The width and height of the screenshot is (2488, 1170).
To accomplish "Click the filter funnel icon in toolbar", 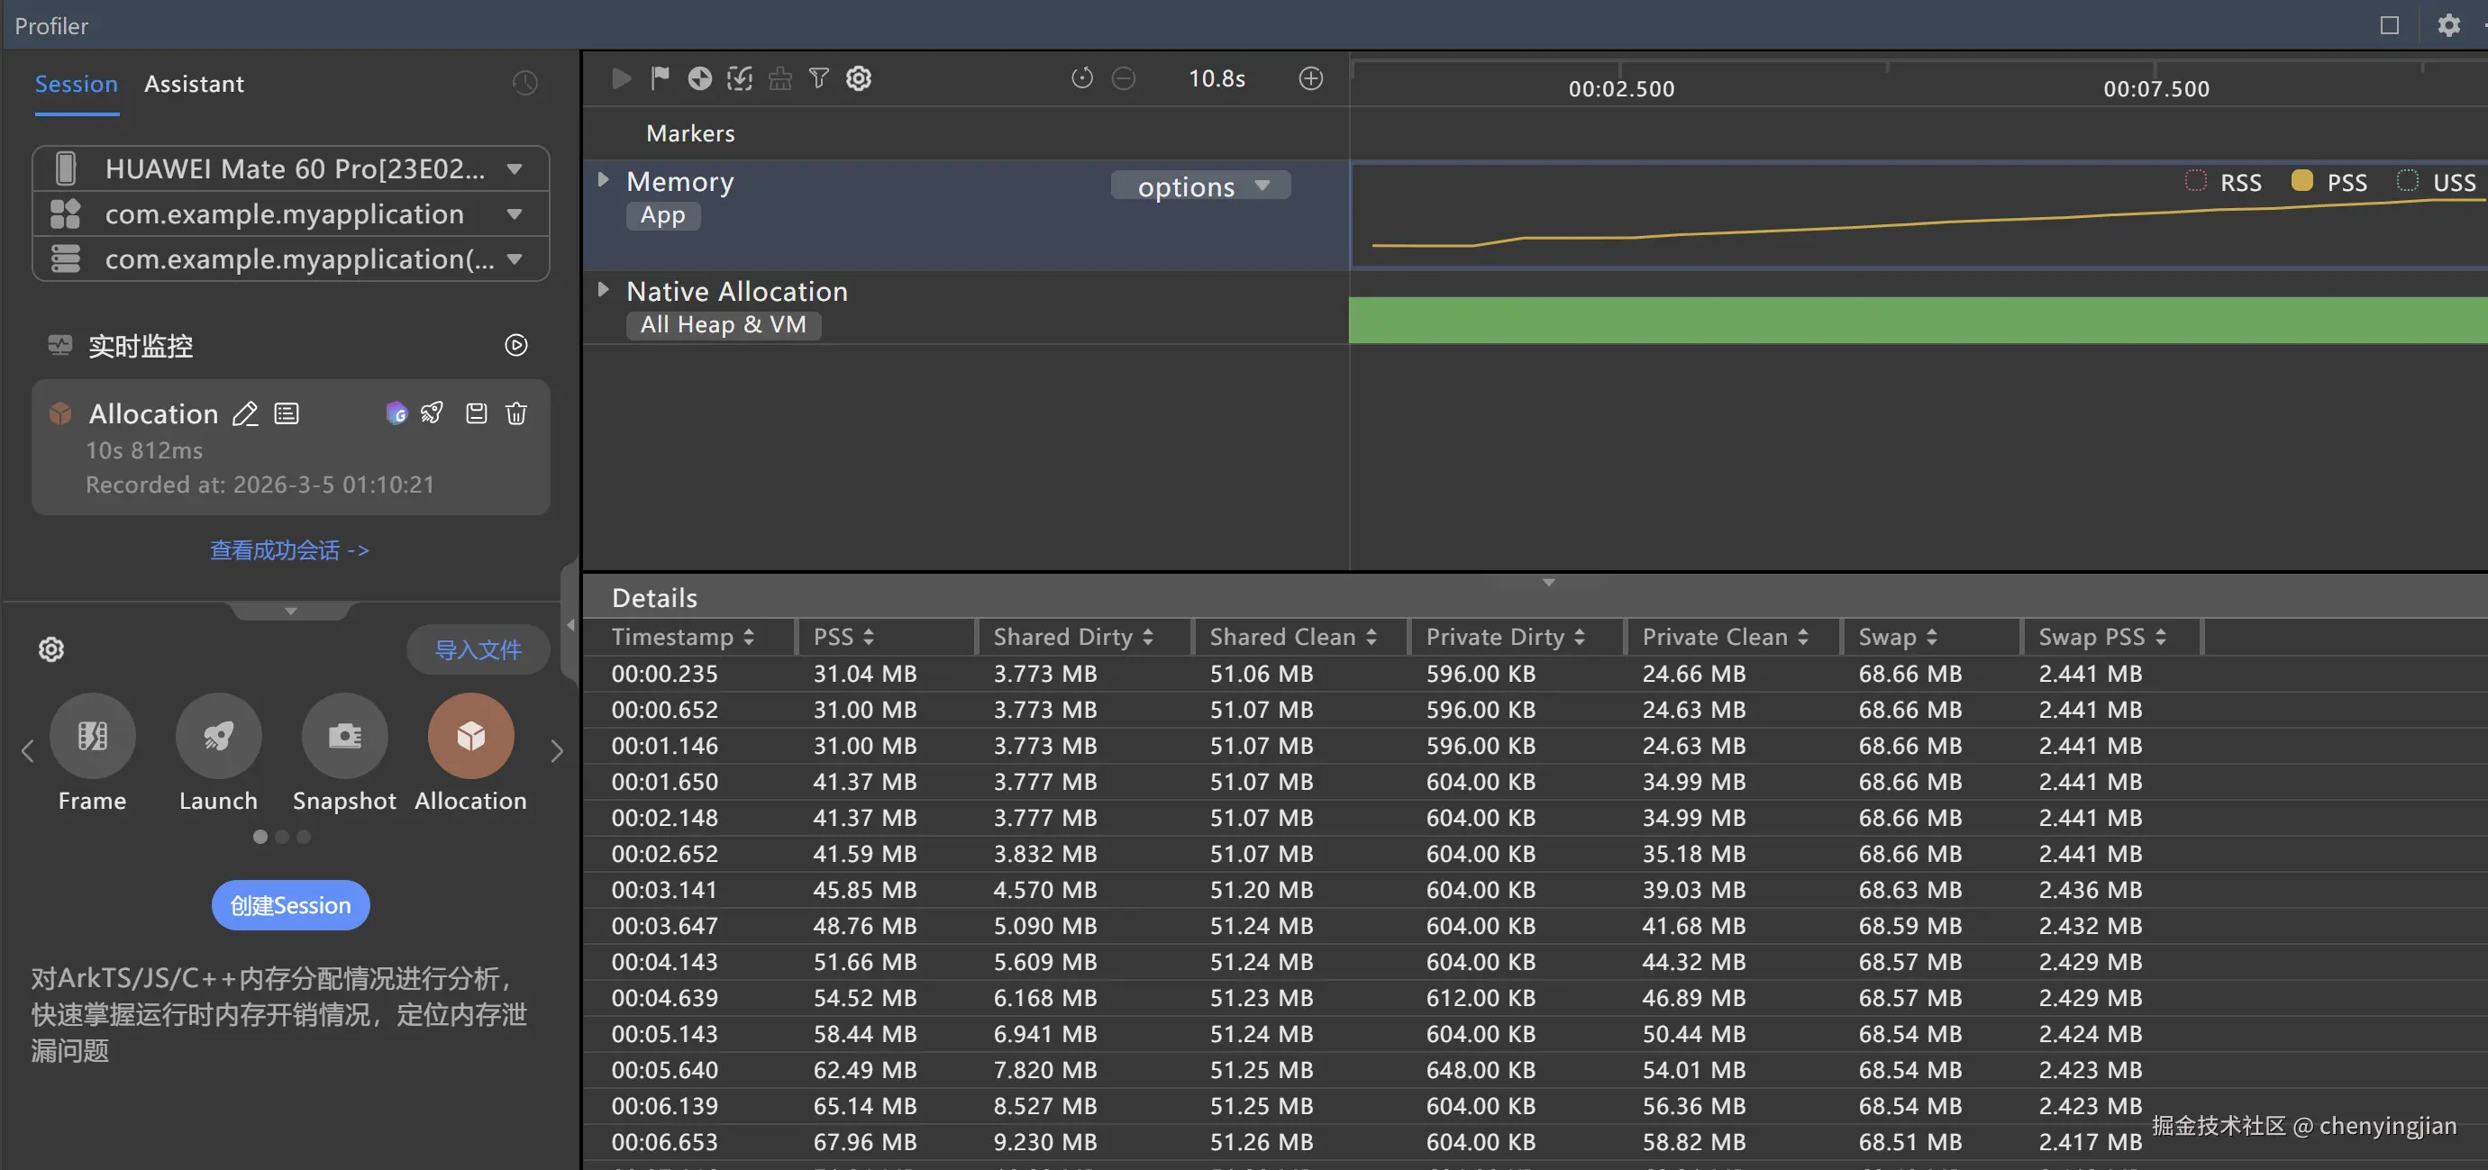I will tap(818, 78).
